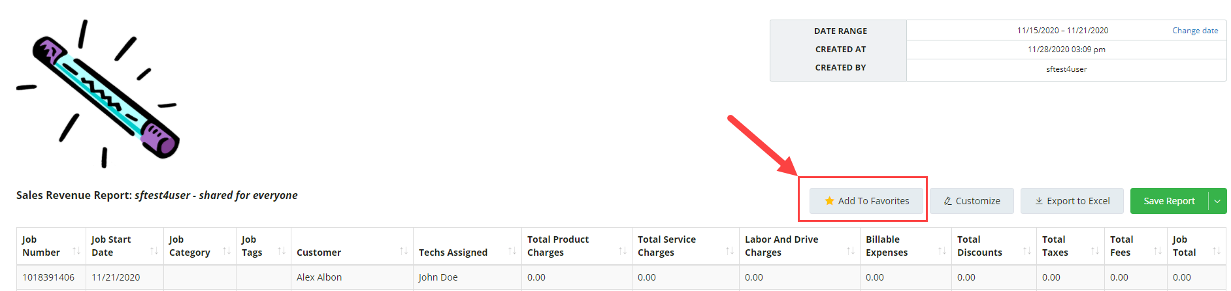Sort by Job Category column arrows
Image resolution: width=1231 pixels, height=291 pixels.
[x=227, y=251]
